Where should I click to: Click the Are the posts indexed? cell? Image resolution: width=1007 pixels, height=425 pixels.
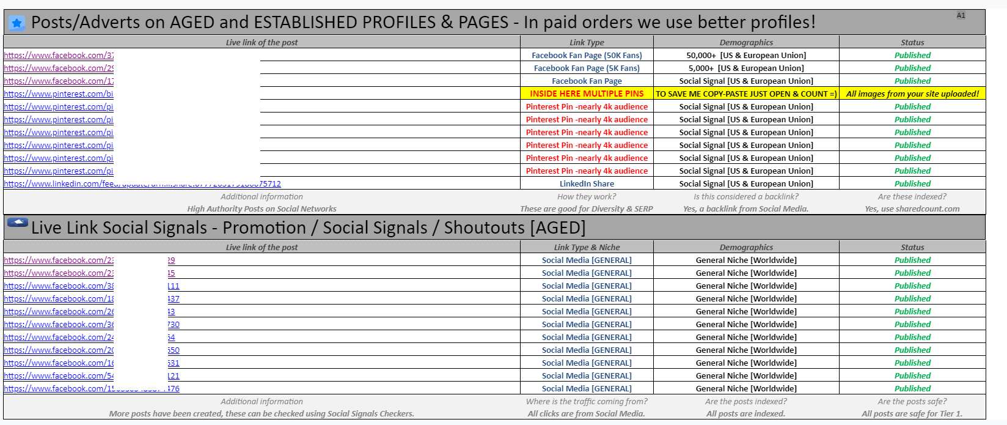746,401
